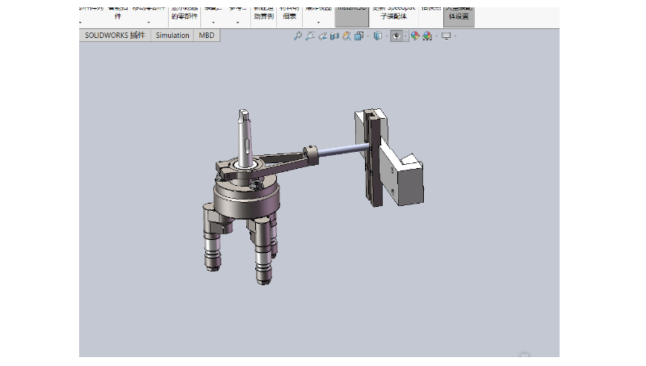Screen dimensions: 646x366
Task: Click 材料明细表 button
Action: point(290,15)
